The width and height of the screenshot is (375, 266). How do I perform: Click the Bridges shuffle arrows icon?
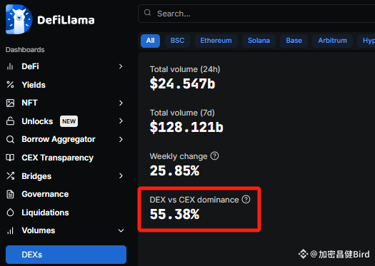point(10,176)
